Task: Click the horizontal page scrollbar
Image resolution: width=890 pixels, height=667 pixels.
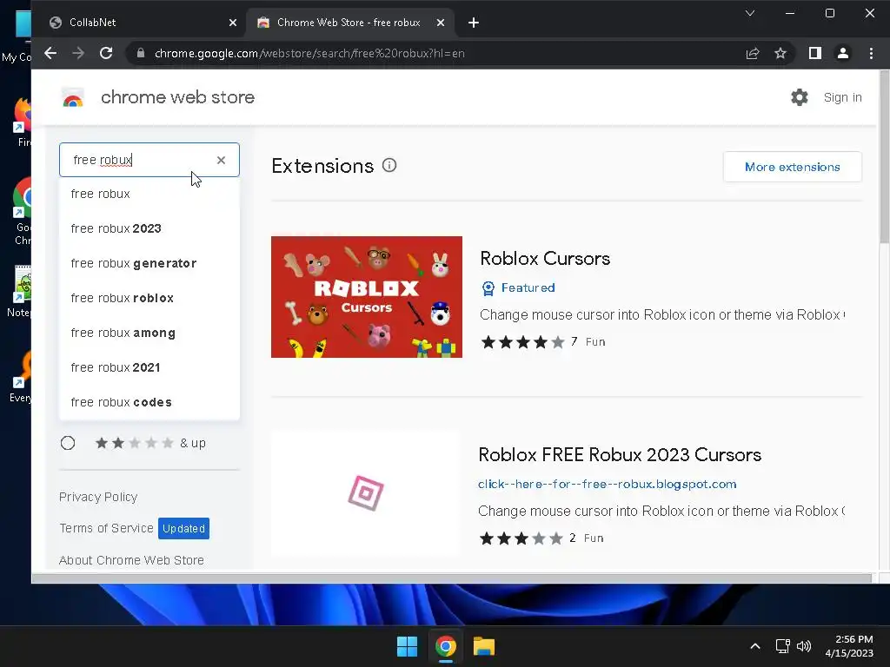Action: pos(452,578)
